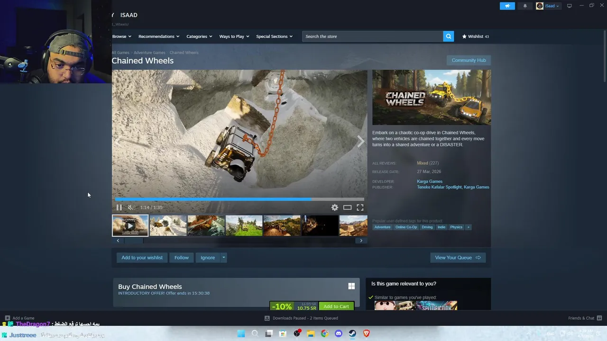Image resolution: width=607 pixels, height=341 pixels.
Task: Open the Downloads Paused status
Action: [x=302, y=318]
